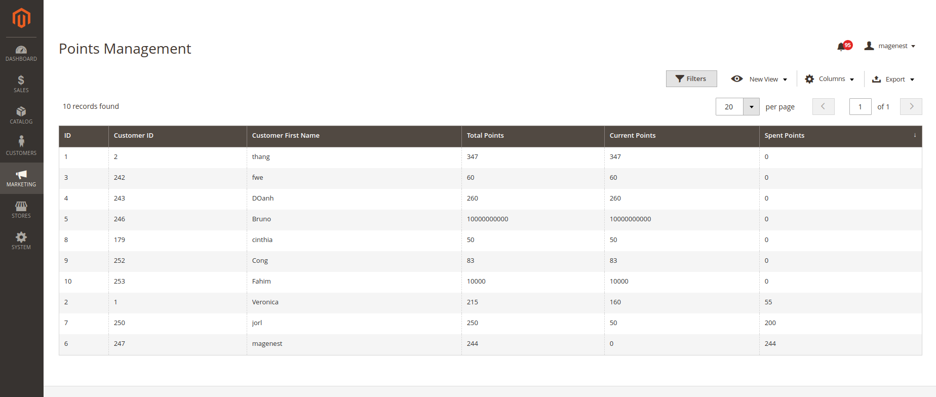This screenshot has width=936, height=397.
Task: Sort by Customer First Name header
Action: (286, 136)
